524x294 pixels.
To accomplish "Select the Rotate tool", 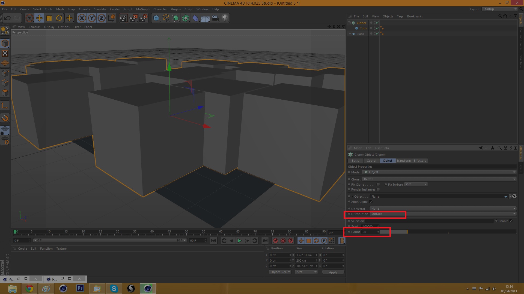I will click(x=59, y=18).
